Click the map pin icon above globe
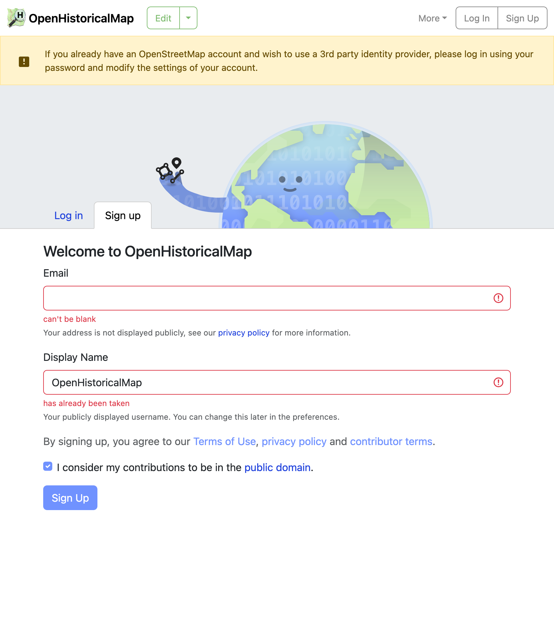Image resolution: width=554 pixels, height=619 pixels. 176,163
